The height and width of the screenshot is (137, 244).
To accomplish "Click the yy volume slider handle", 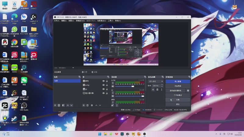I will [143, 96].
